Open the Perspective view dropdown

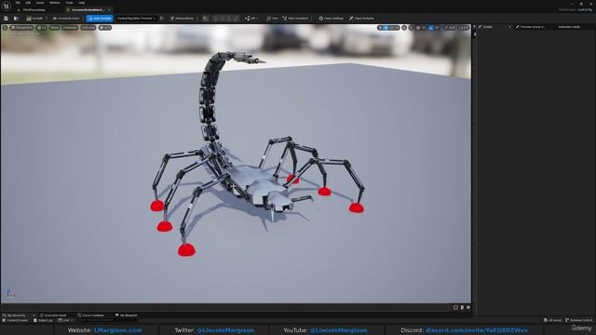21,28
